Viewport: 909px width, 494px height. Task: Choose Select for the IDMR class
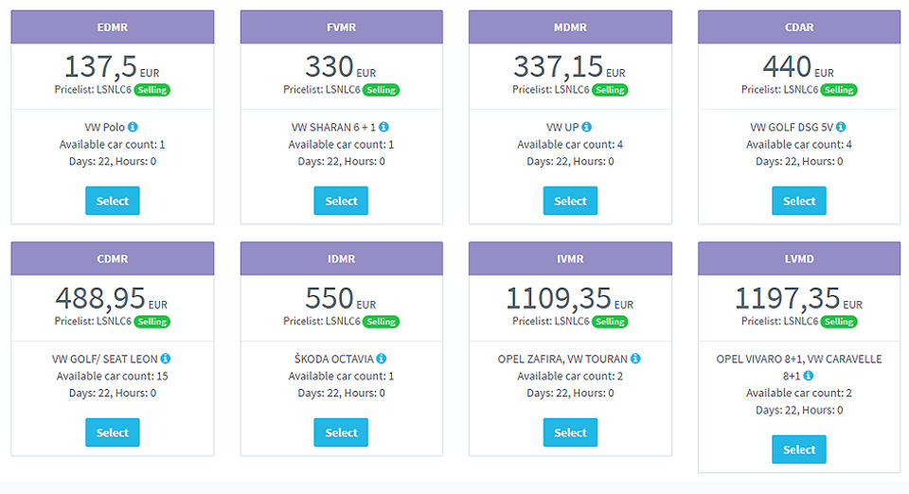[x=341, y=432]
